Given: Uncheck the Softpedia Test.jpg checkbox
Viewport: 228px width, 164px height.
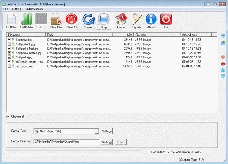Looking at the screenshot, I should [9, 48].
